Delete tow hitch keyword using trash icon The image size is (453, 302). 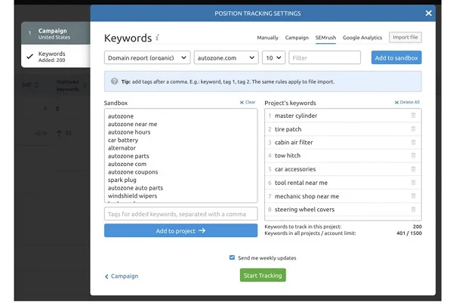point(413,156)
